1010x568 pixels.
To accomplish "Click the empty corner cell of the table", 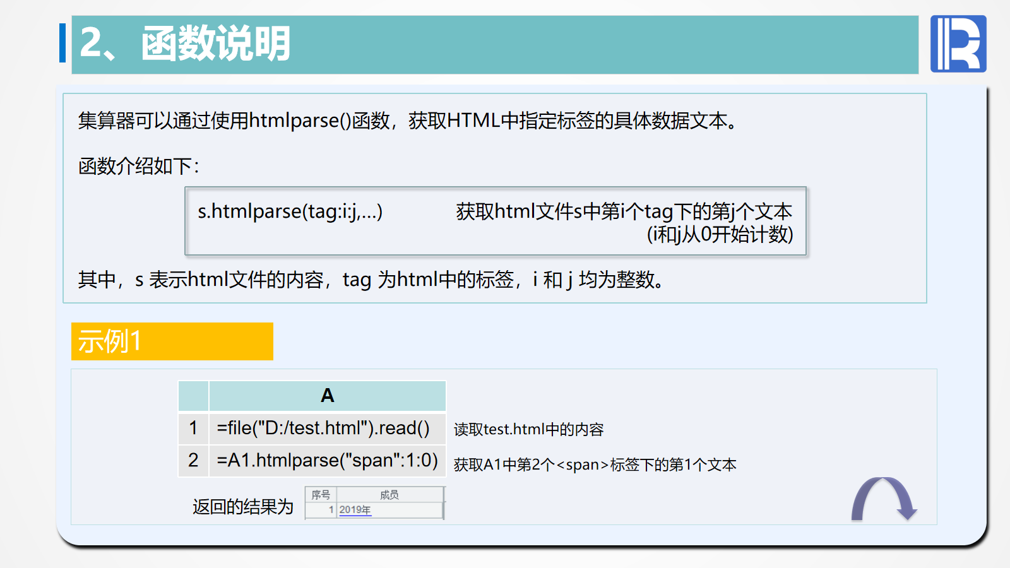I will tap(193, 396).
